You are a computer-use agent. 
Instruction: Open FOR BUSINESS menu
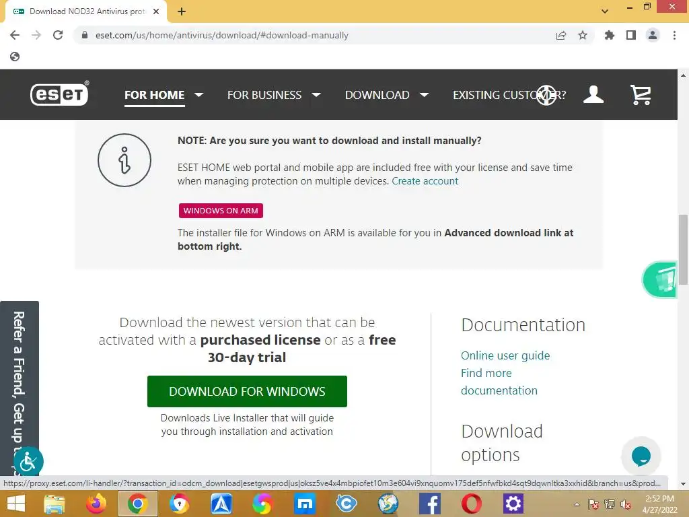[x=264, y=95]
